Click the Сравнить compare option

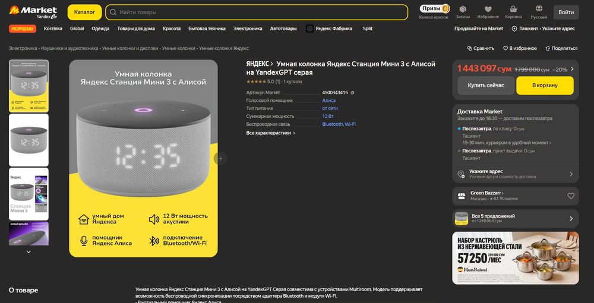click(x=481, y=49)
